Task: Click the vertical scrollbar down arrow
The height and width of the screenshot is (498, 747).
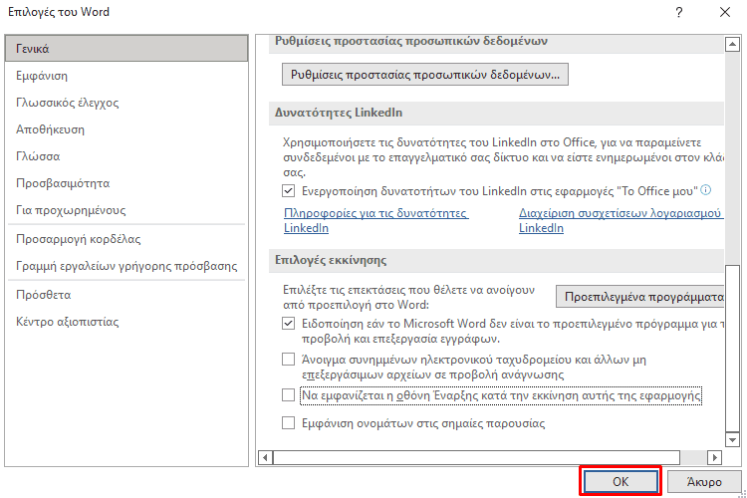Action: 733,438
